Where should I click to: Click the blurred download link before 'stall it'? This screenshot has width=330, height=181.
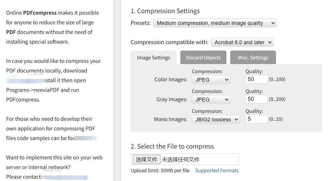pyautogui.click(x=26, y=80)
